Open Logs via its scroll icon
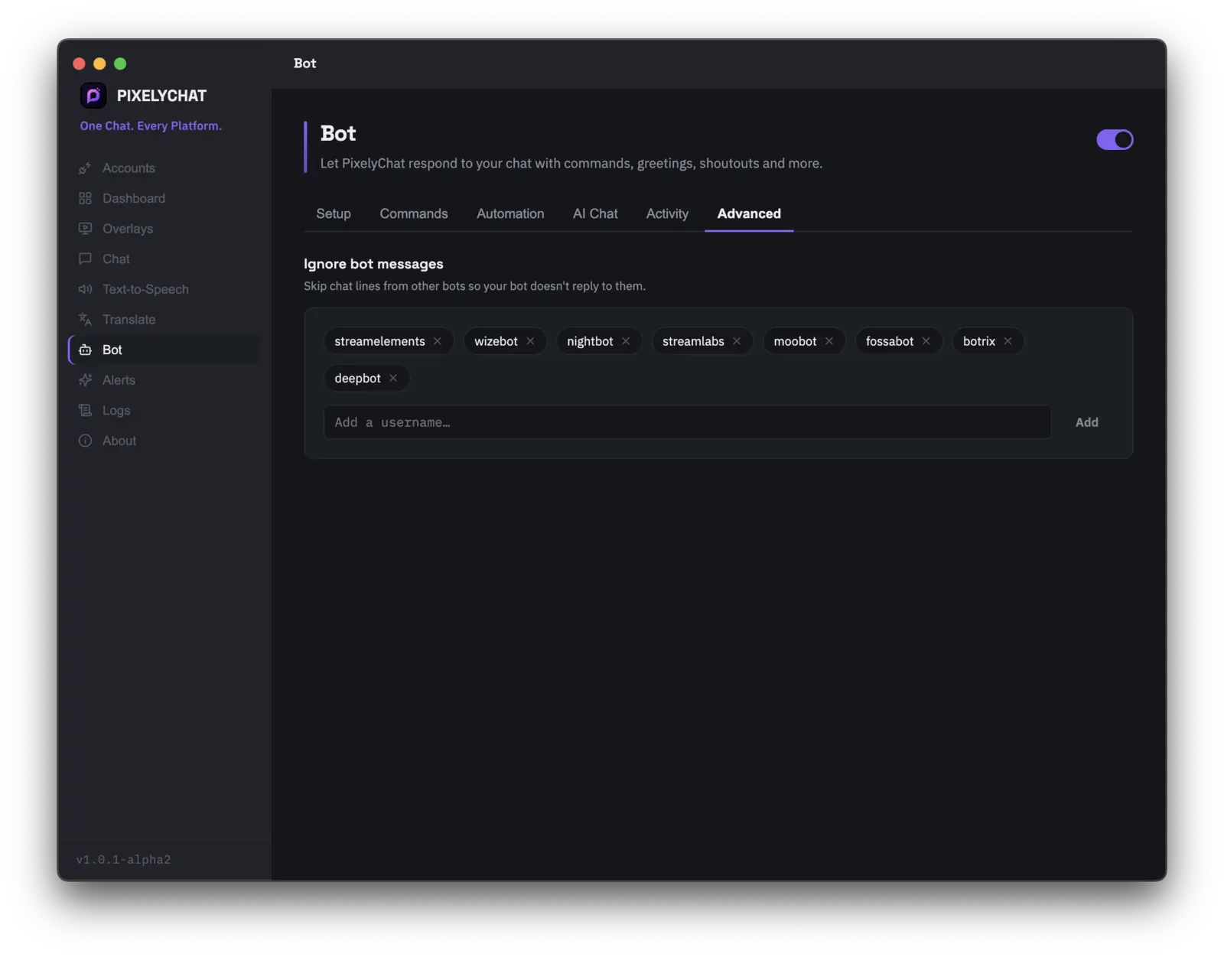The height and width of the screenshot is (957, 1224). (x=85, y=411)
